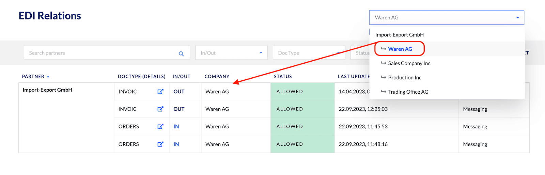Select Trading Office AG option
This screenshot has width=545, height=175.
click(x=408, y=92)
